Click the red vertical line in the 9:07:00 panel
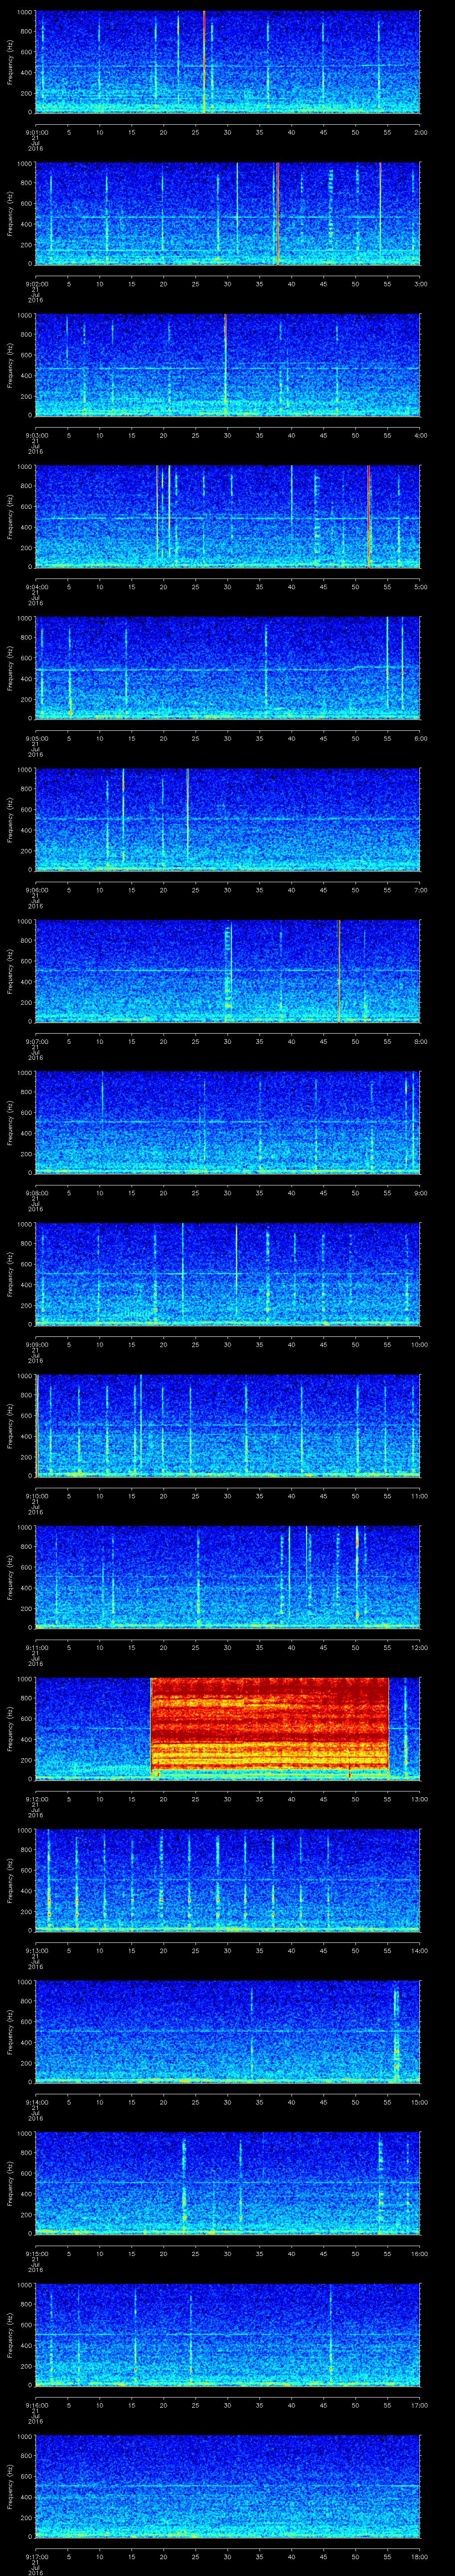455x2576 pixels. tap(339, 971)
